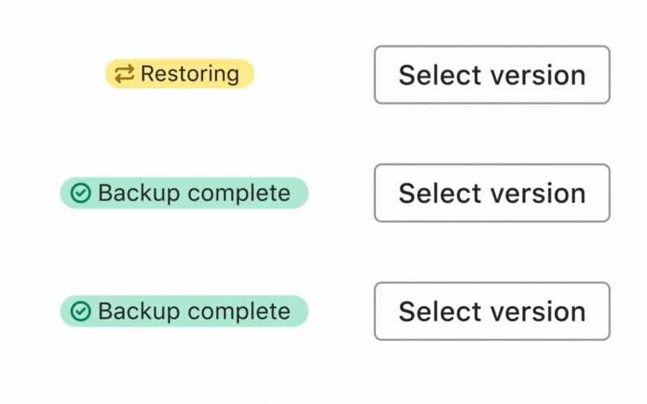This screenshot has width=647, height=404.
Task: Click the repeat icon beside Restoring
Action: tap(124, 74)
